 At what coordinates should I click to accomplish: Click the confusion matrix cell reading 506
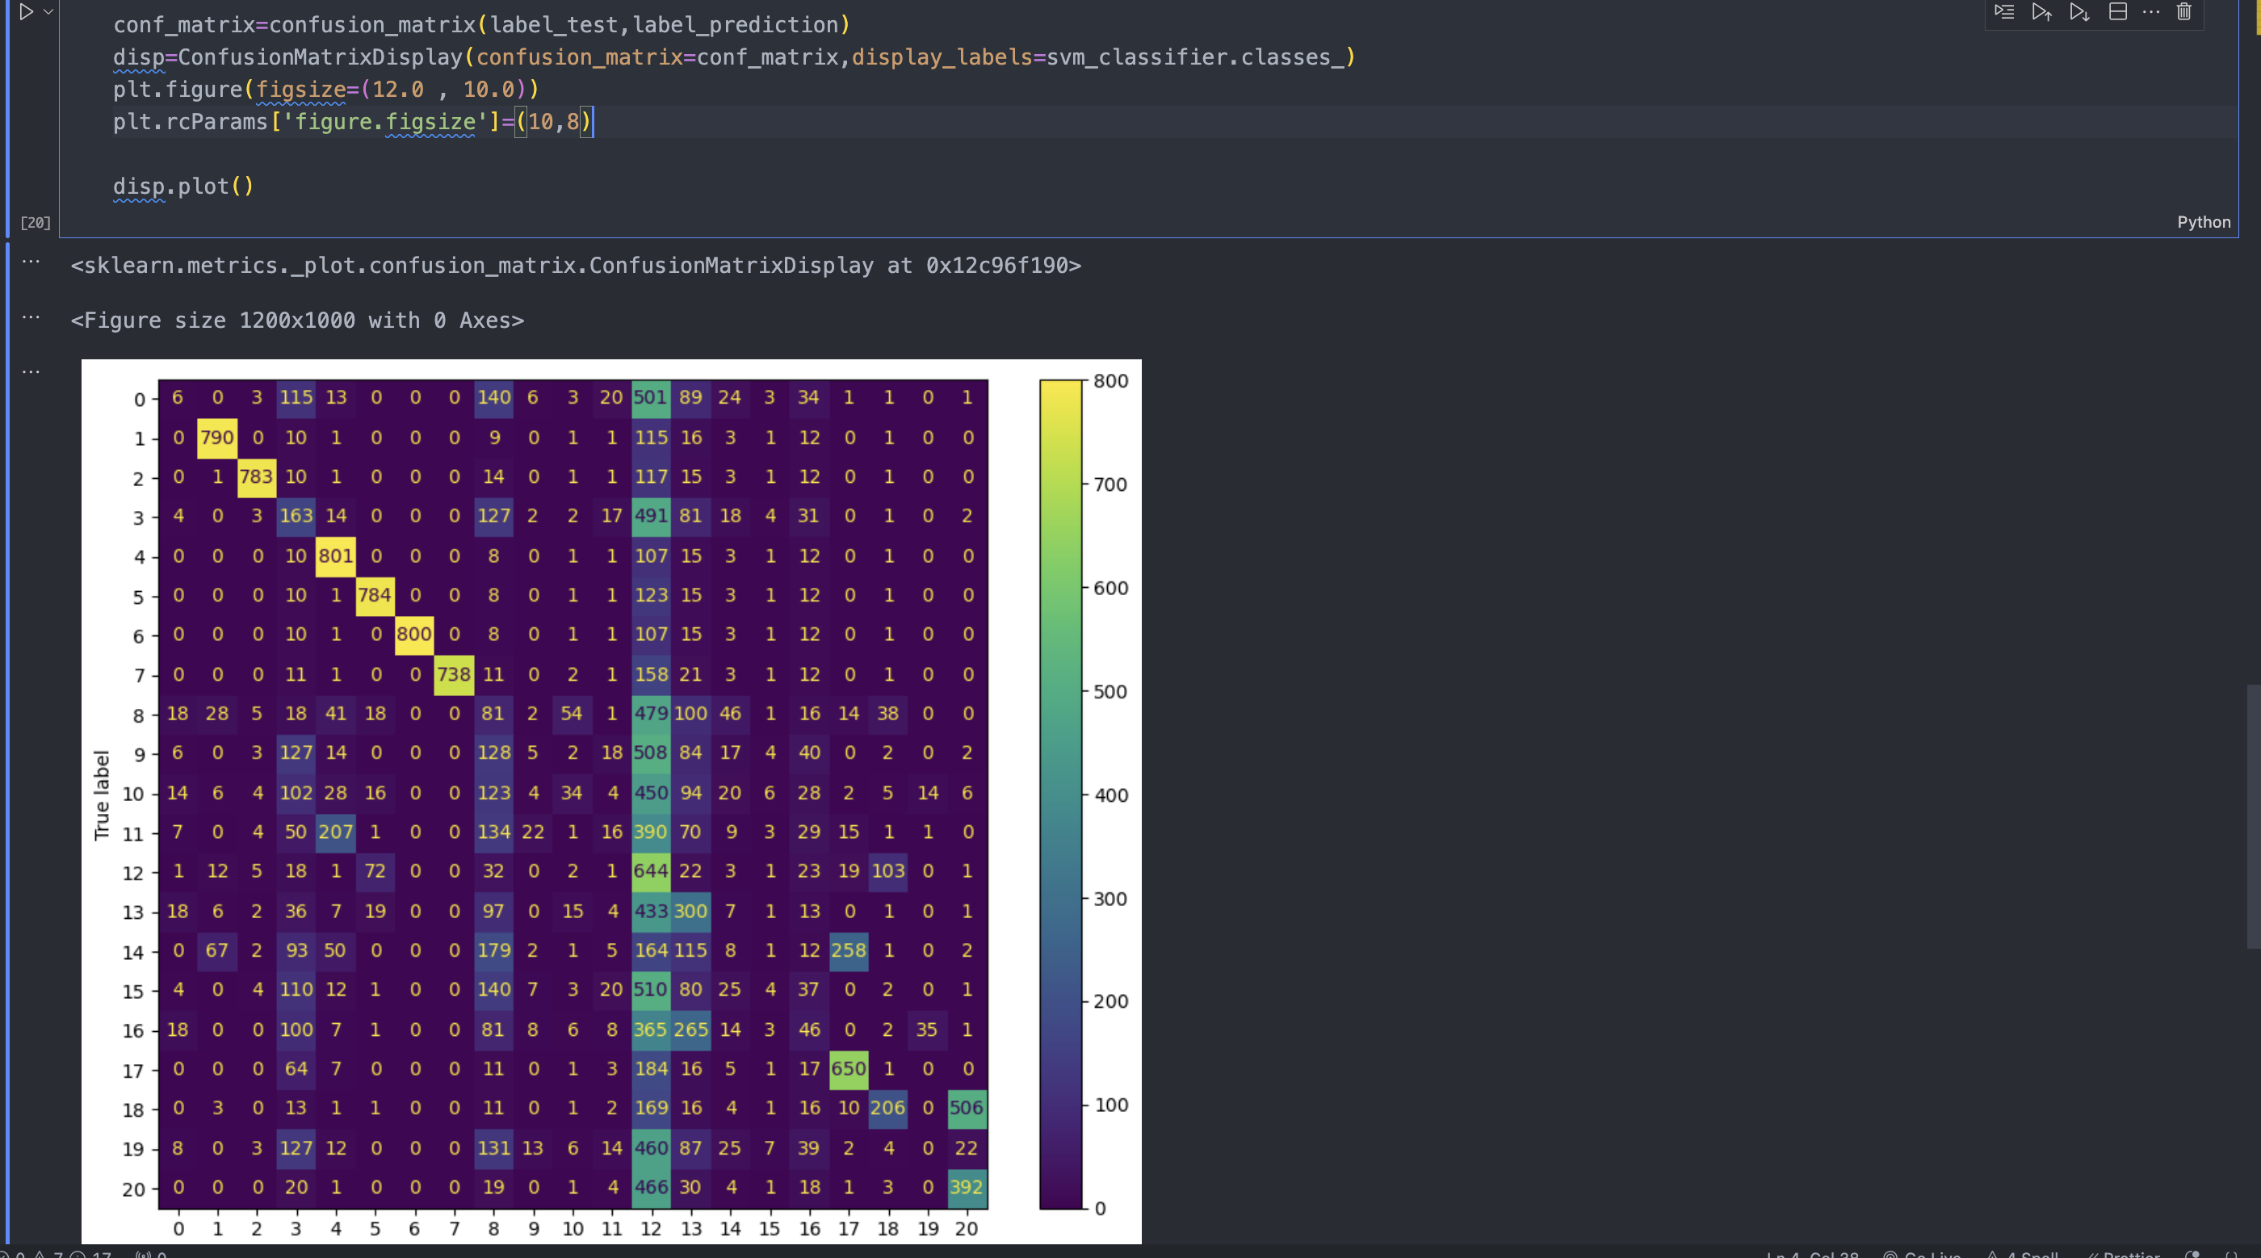pos(967,1108)
